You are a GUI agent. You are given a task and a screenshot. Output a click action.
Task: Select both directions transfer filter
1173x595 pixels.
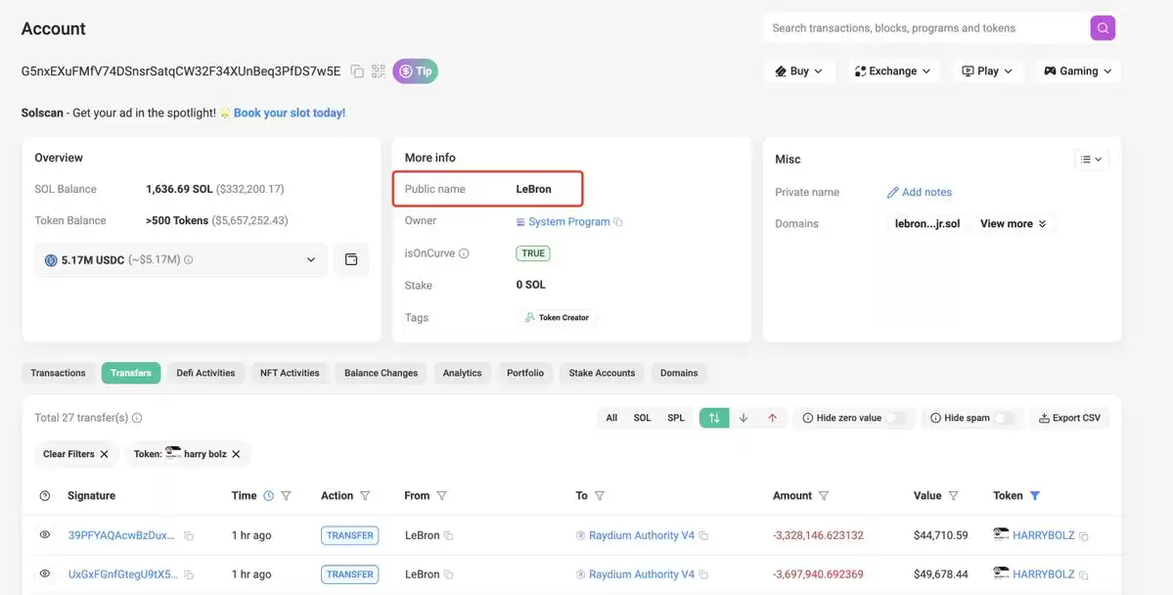[x=714, y=418]
